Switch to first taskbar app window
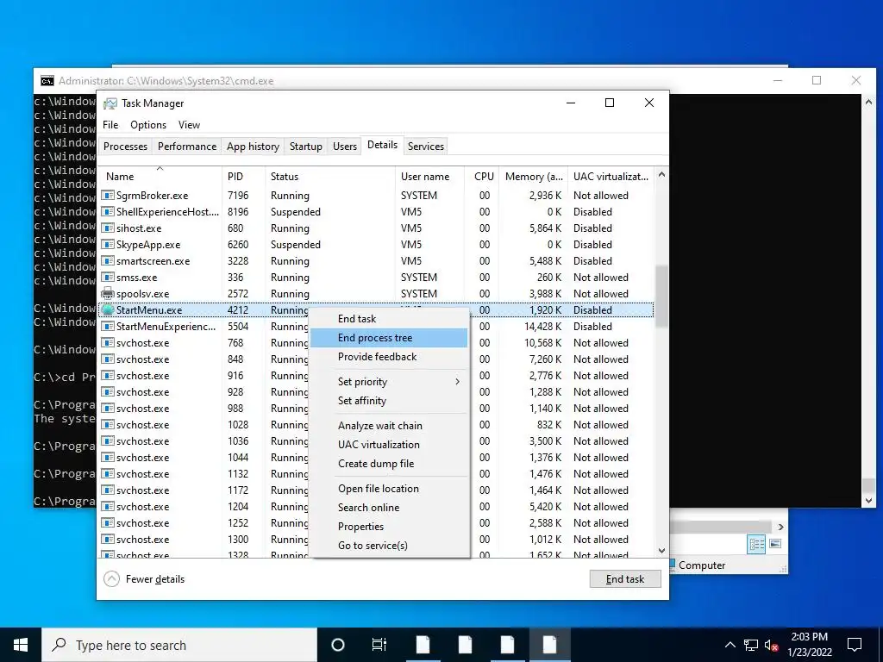Screen dimensions: 883x662 pyautogui.click(x=423, y=645)
